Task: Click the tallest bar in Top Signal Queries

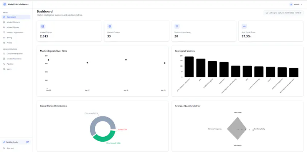Action: [x=189, y=67]
